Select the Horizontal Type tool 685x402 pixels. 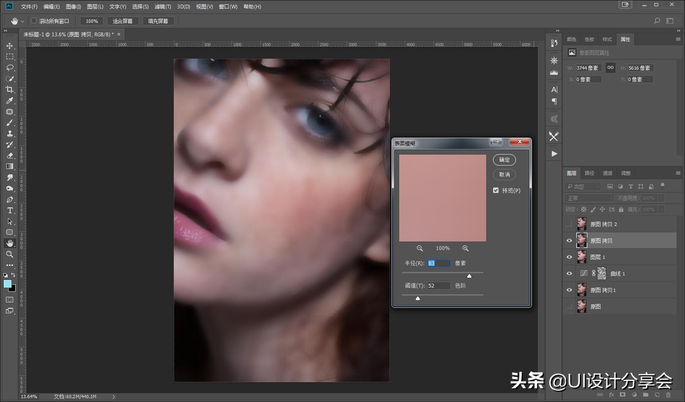pos(10,210)
